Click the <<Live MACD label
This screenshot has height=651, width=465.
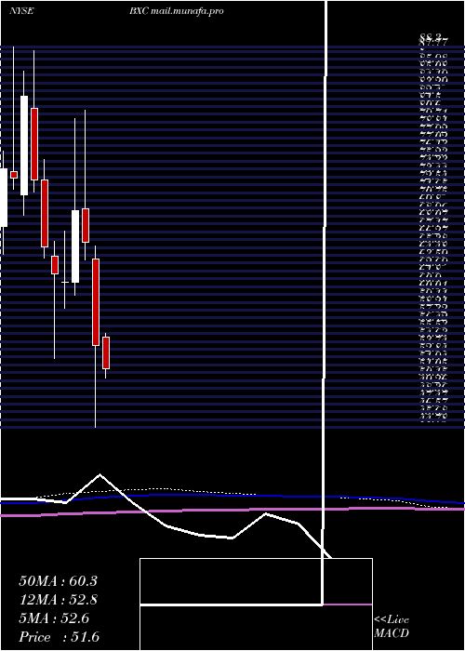pos(392,627)
